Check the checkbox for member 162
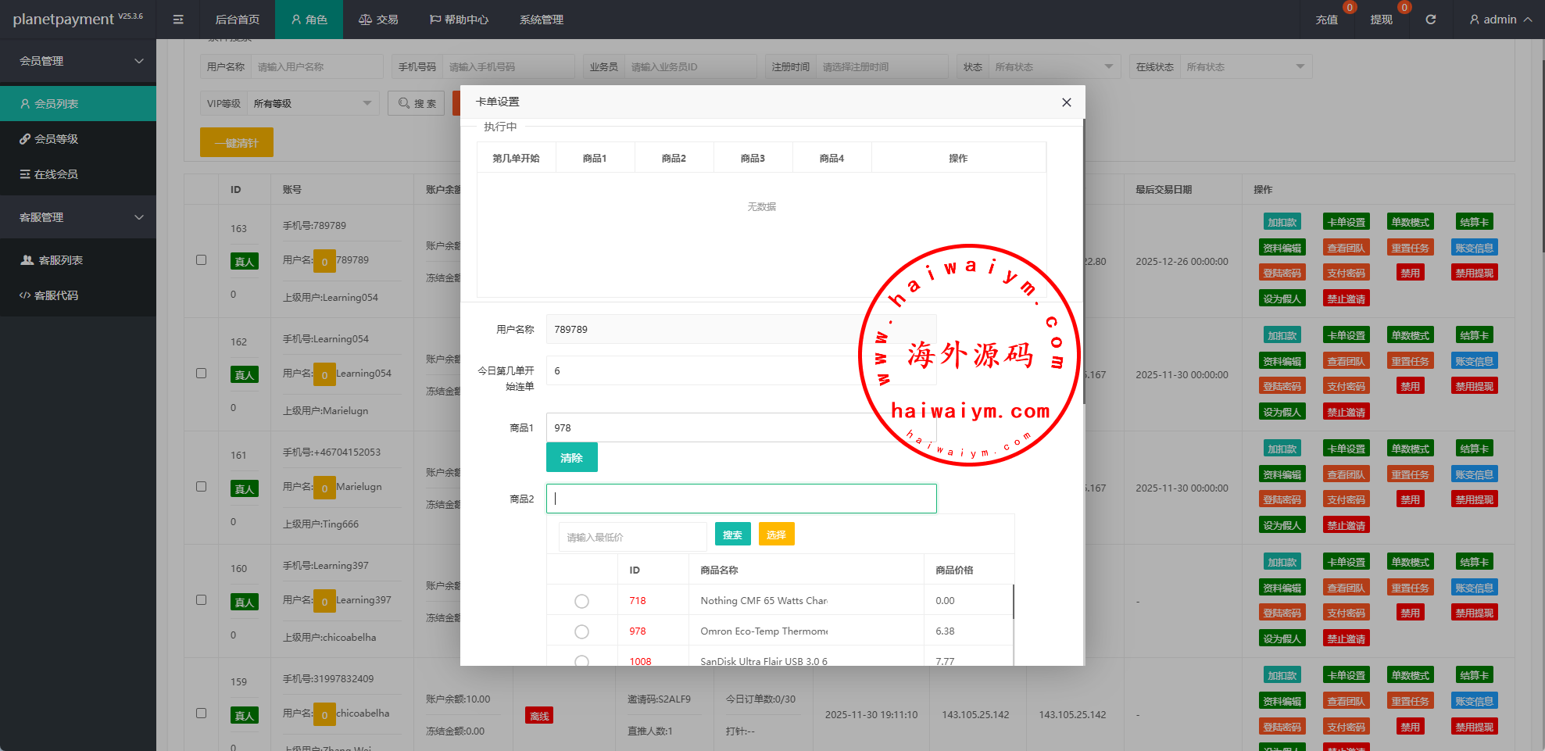Screen dimensions: 1545x751 point(202,374)
